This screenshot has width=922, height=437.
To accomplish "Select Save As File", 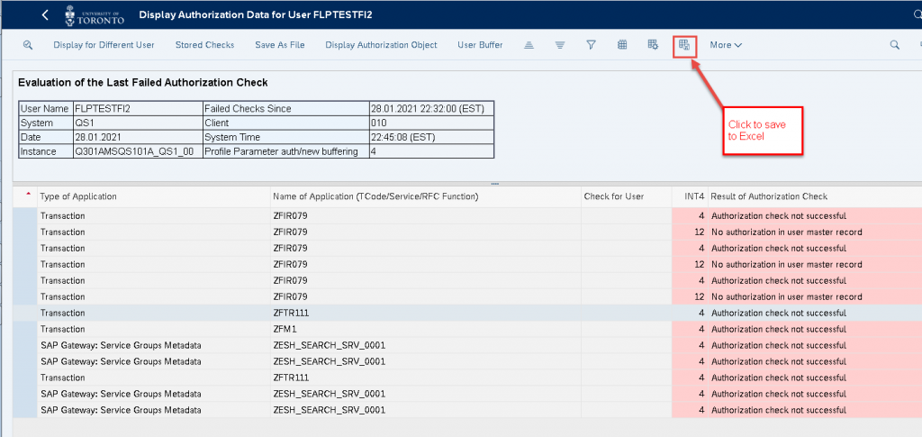I will point(280,45).
